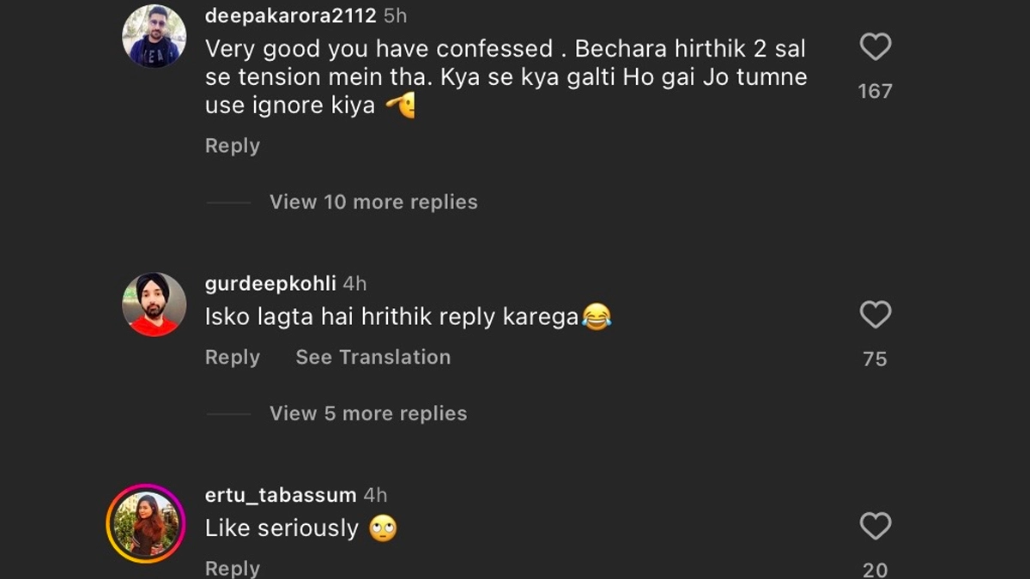Open ertu_tabassum username link

pyautogui.click(x=281, y=495)
